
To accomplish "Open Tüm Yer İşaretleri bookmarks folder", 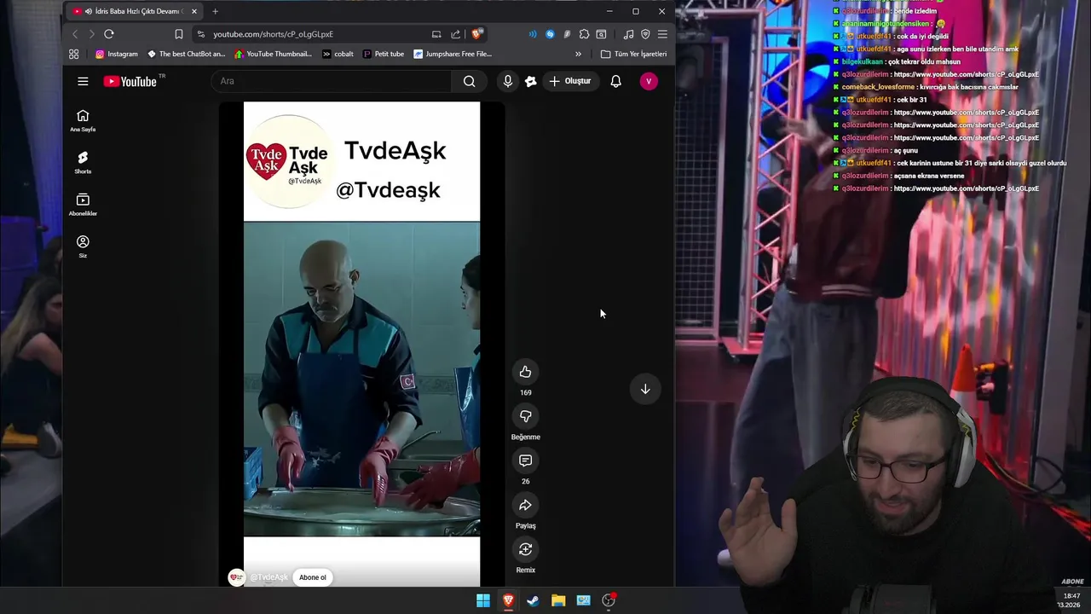I will pos(634,54).
